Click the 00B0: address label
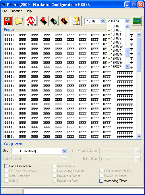 9,136
